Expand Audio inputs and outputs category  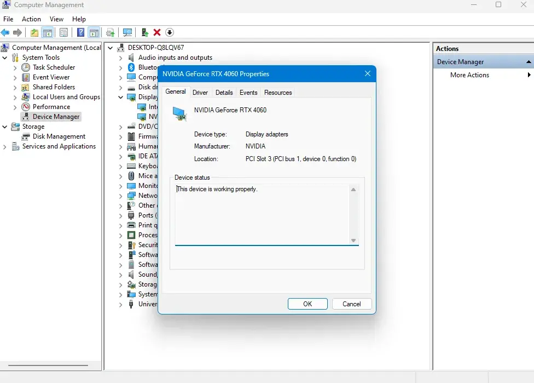(120, 58)
